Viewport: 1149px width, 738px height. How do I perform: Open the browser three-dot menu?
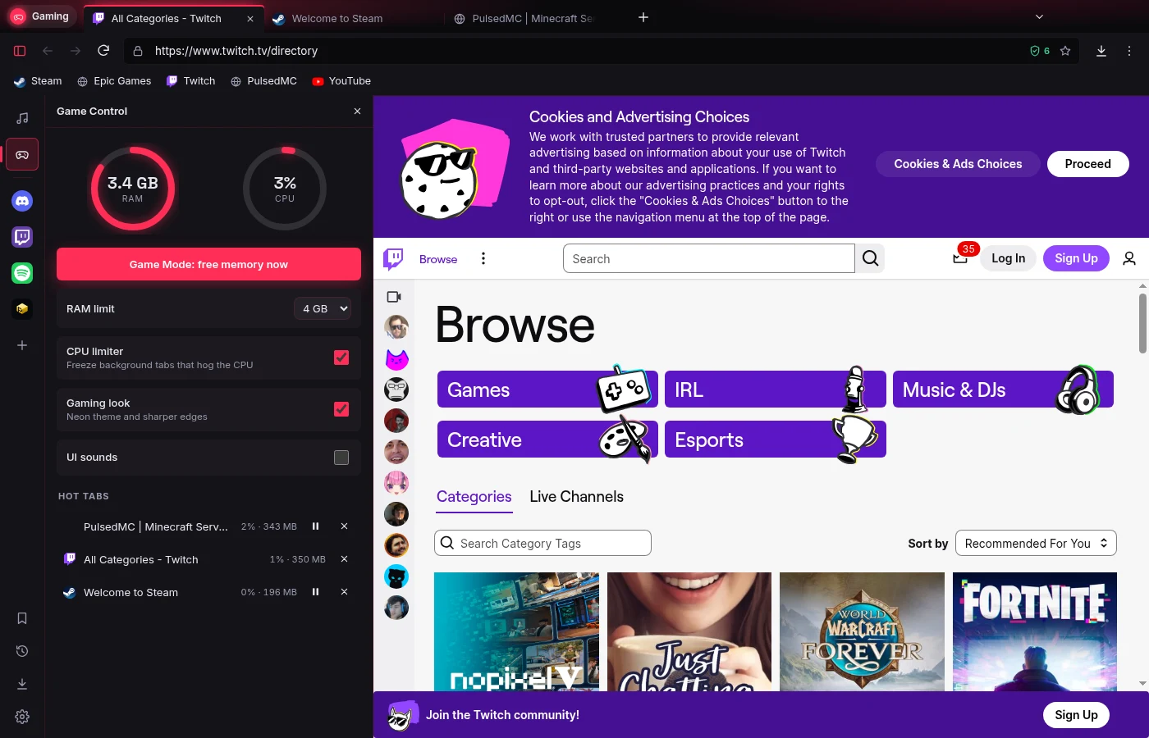[1129, 51]
